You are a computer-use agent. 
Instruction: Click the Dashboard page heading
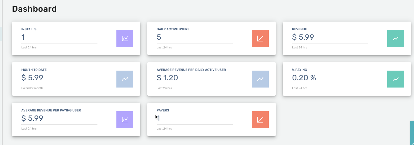tap(34, 9)
